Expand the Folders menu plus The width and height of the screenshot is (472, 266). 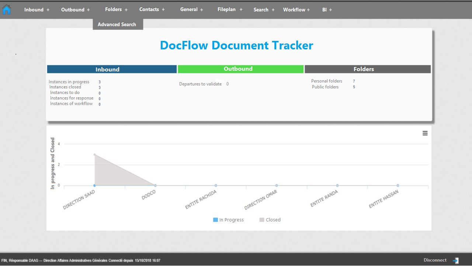click(x=126, y=10)
